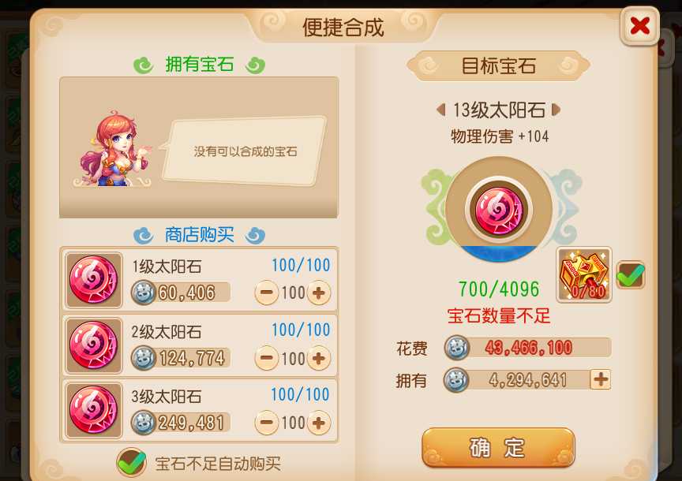Click the golden hammer item icon
The height and width of the screenshot is (481, 682).
coord(584,274)
